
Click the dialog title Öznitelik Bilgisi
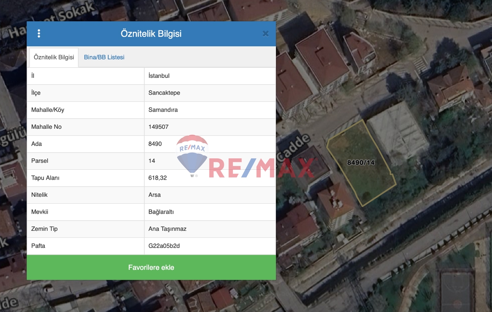coord(151,33)
